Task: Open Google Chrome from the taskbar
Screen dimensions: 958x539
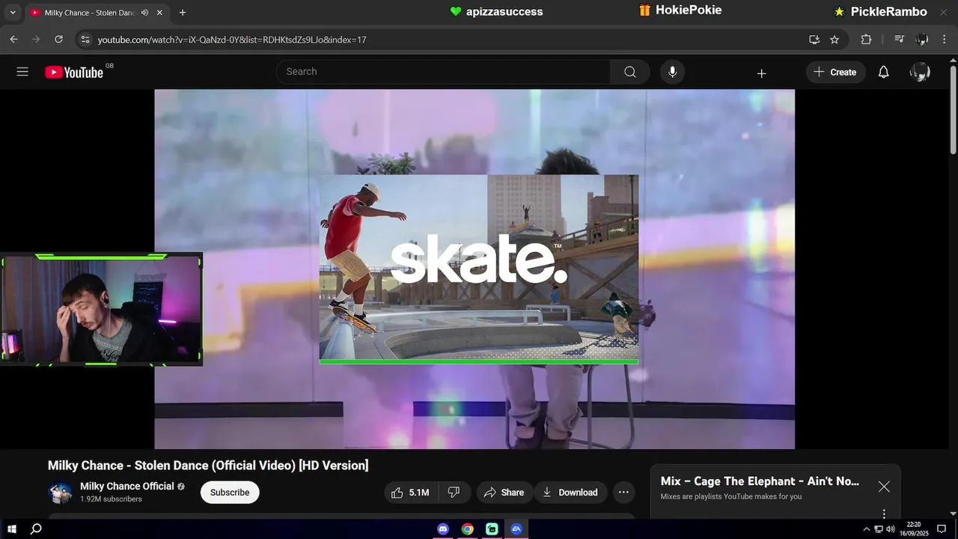Action: [467, 529]
